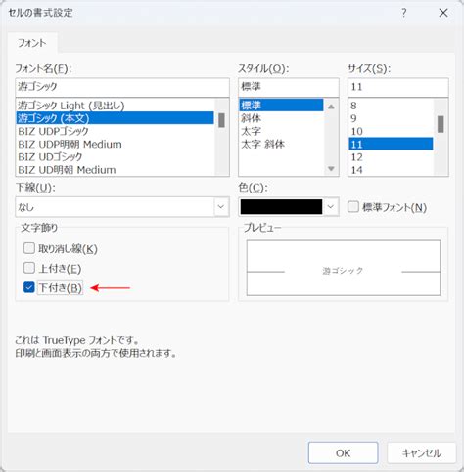The height and width of the screenshot is (472, 464).
Task: Open the 色 color dropdown arrow
Action: 331,207
